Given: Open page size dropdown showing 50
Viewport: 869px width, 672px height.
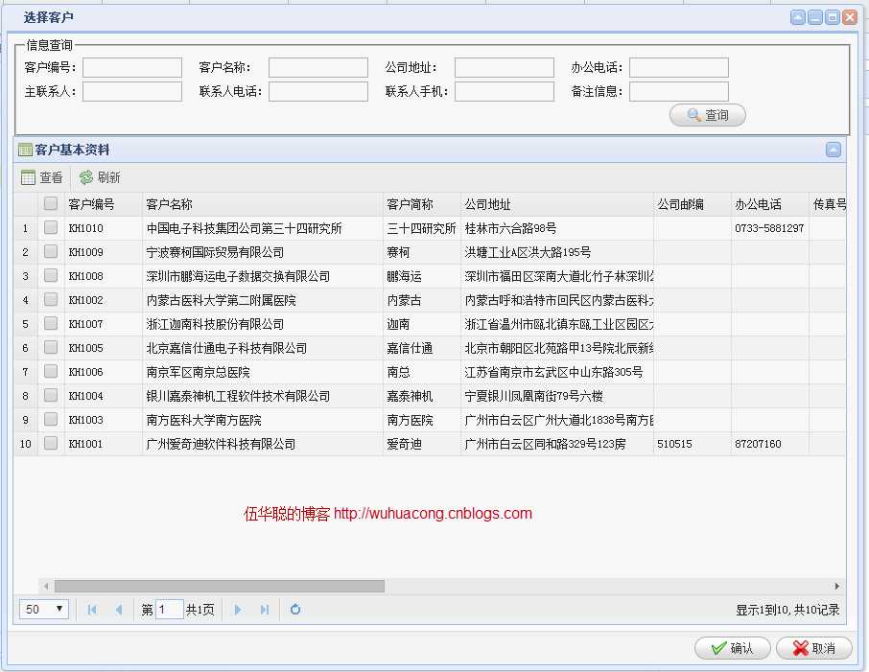Looking at the screenshot, I should tap(44, 610).
